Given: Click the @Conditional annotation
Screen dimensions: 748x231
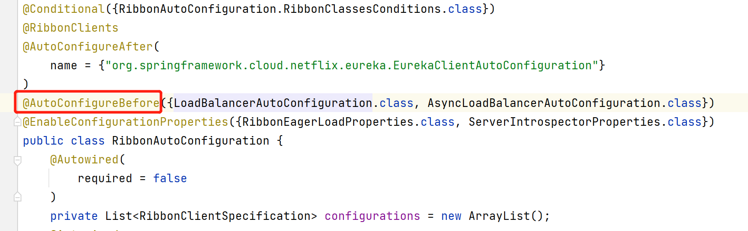Looking at the screenshot, I should pyautogui.click(x=63, y=9).
